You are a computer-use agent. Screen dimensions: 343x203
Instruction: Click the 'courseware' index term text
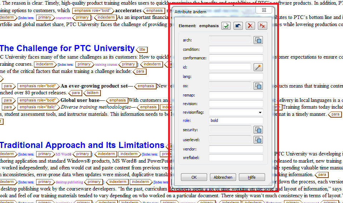coord(63,18)
